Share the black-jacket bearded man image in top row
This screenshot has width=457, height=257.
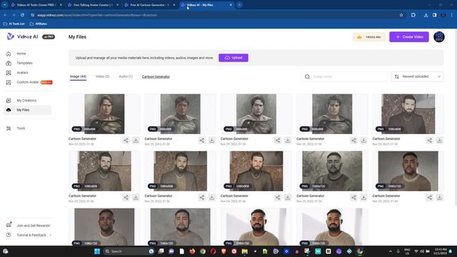tap(430, 141)
